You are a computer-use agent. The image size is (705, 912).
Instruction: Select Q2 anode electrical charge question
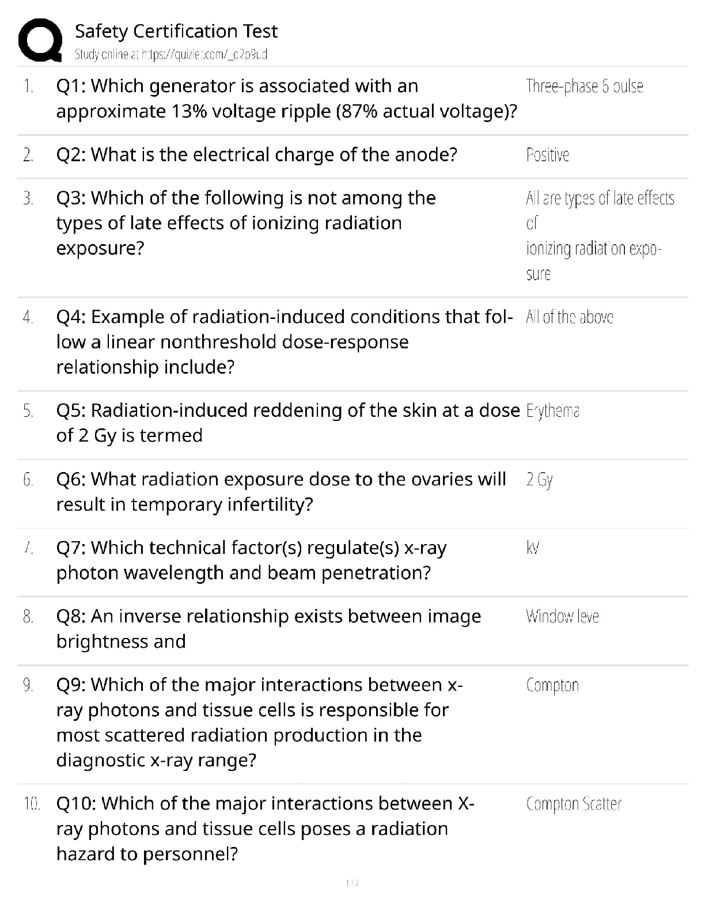coord(256,155)
